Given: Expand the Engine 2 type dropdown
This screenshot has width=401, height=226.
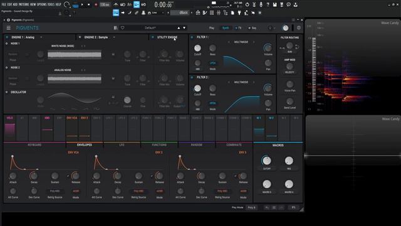Looking at the screenshot, I should (x=114, y=37).
